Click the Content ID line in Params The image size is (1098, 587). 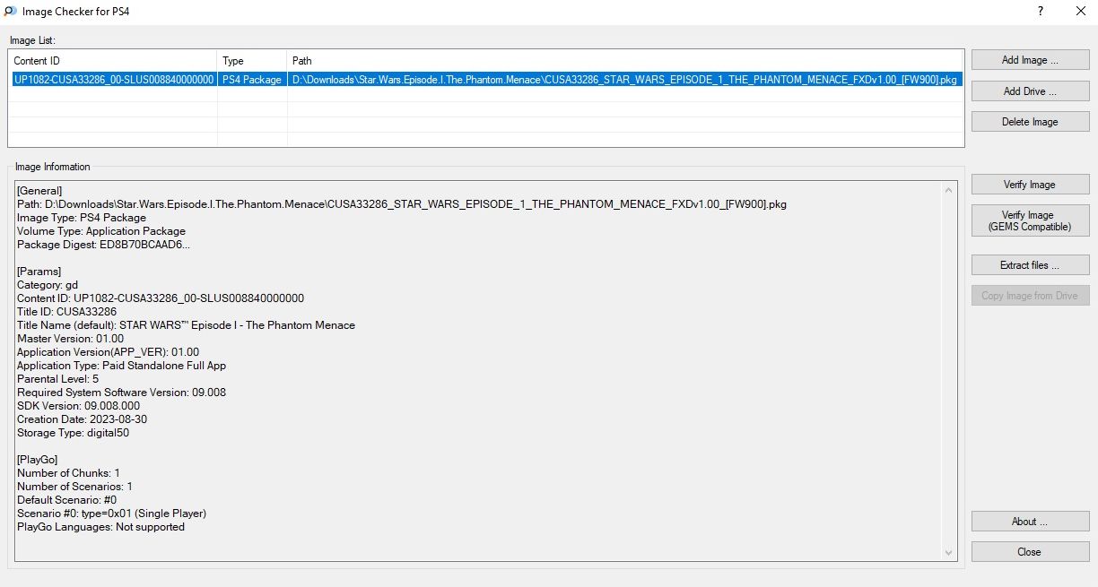click(161, 298)
